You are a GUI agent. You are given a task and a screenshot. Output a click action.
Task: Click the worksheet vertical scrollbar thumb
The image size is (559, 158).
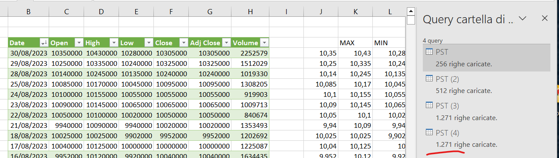(x=411, y=20)
